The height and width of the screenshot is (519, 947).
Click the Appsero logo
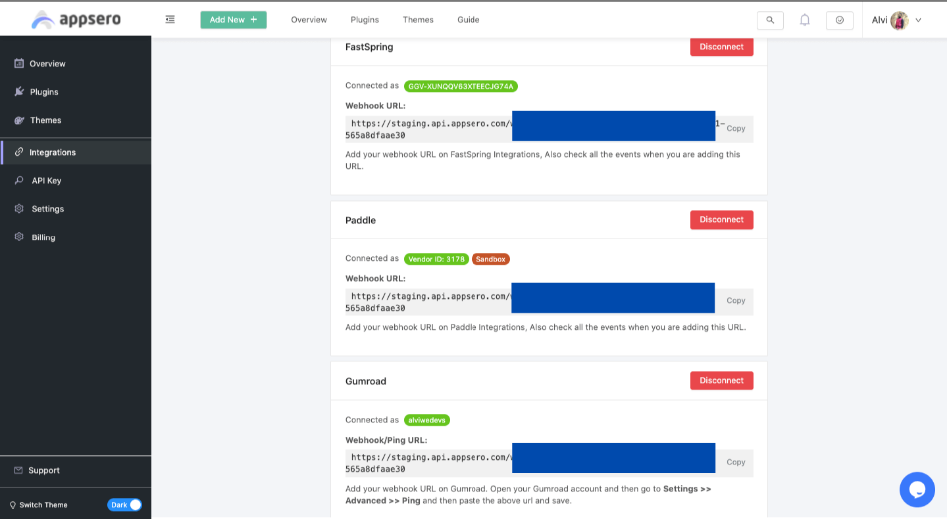tap(76, 19)
